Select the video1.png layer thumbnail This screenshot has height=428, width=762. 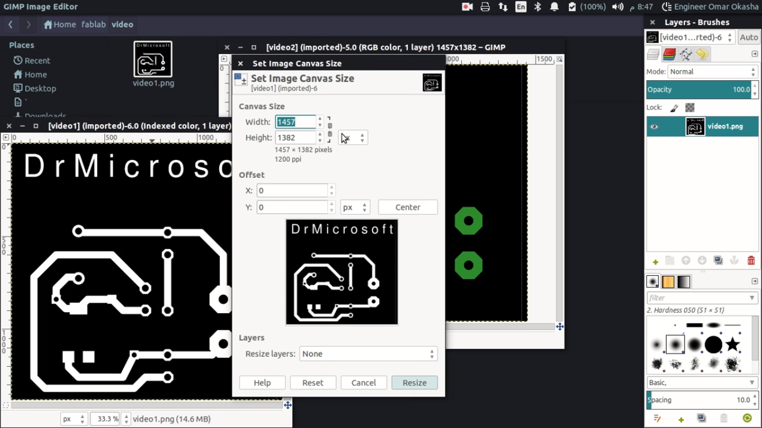click(x=695, y=127)
